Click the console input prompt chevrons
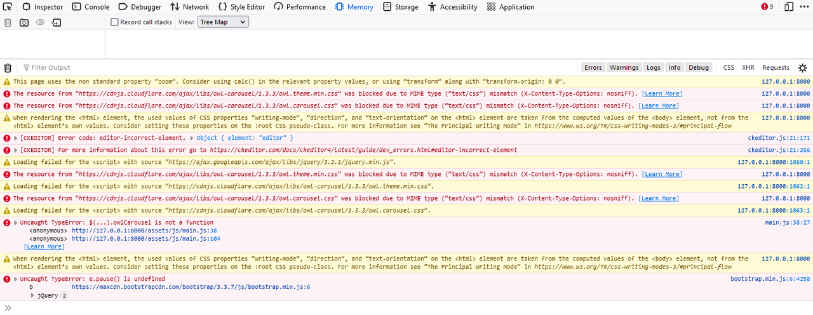The image size is (813, 315). [8, 308]
